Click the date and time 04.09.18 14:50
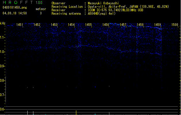This screenshot has height=115, width=181. [x=14, y=13]
